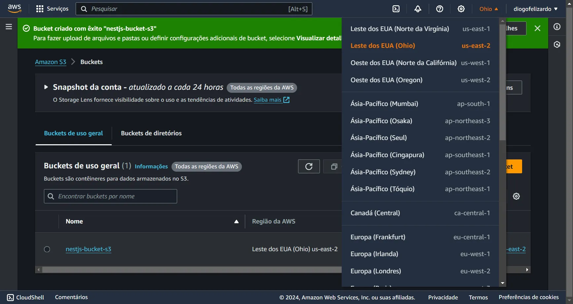This screenshot has width=573, height=304.
Task: Select region Europa (Londres)
Action: coord(420,271)
